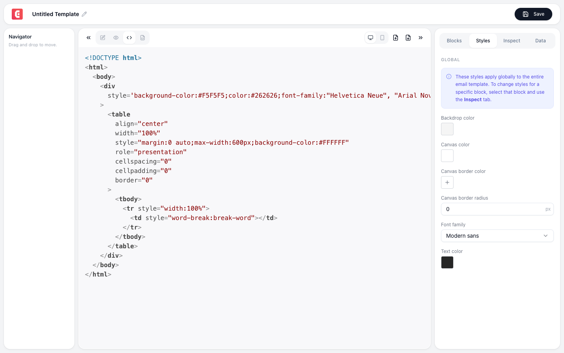Switch to desktop screen preview

coord(371,38)
